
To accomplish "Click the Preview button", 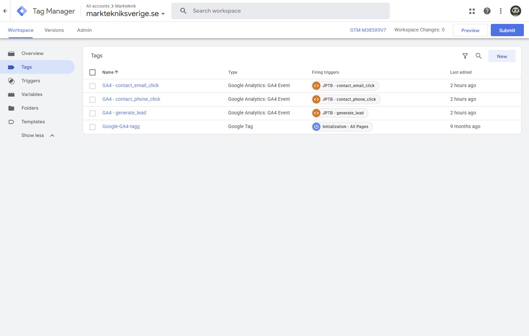I will [470, 30].
